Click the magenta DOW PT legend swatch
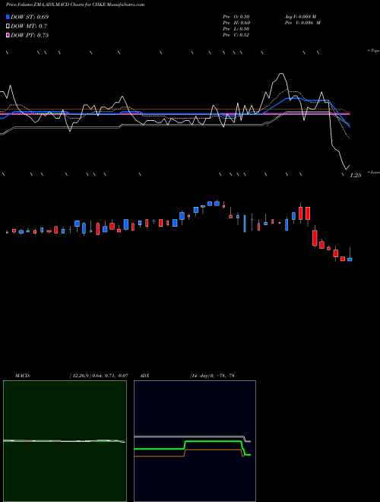Screen dimensions: 380x502 (x=8, y=35)
